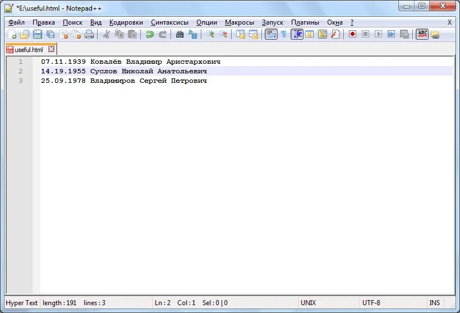Click the UTF-8 encoding status field

(x=393, y=303)
